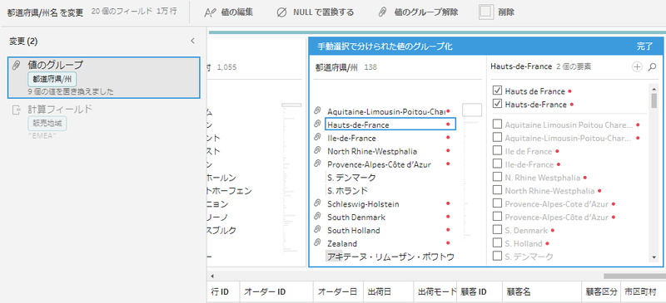This screenshot has height=303, width=666.
Task: Click the 販売地域 field tag
Action: tap(47, 124)
